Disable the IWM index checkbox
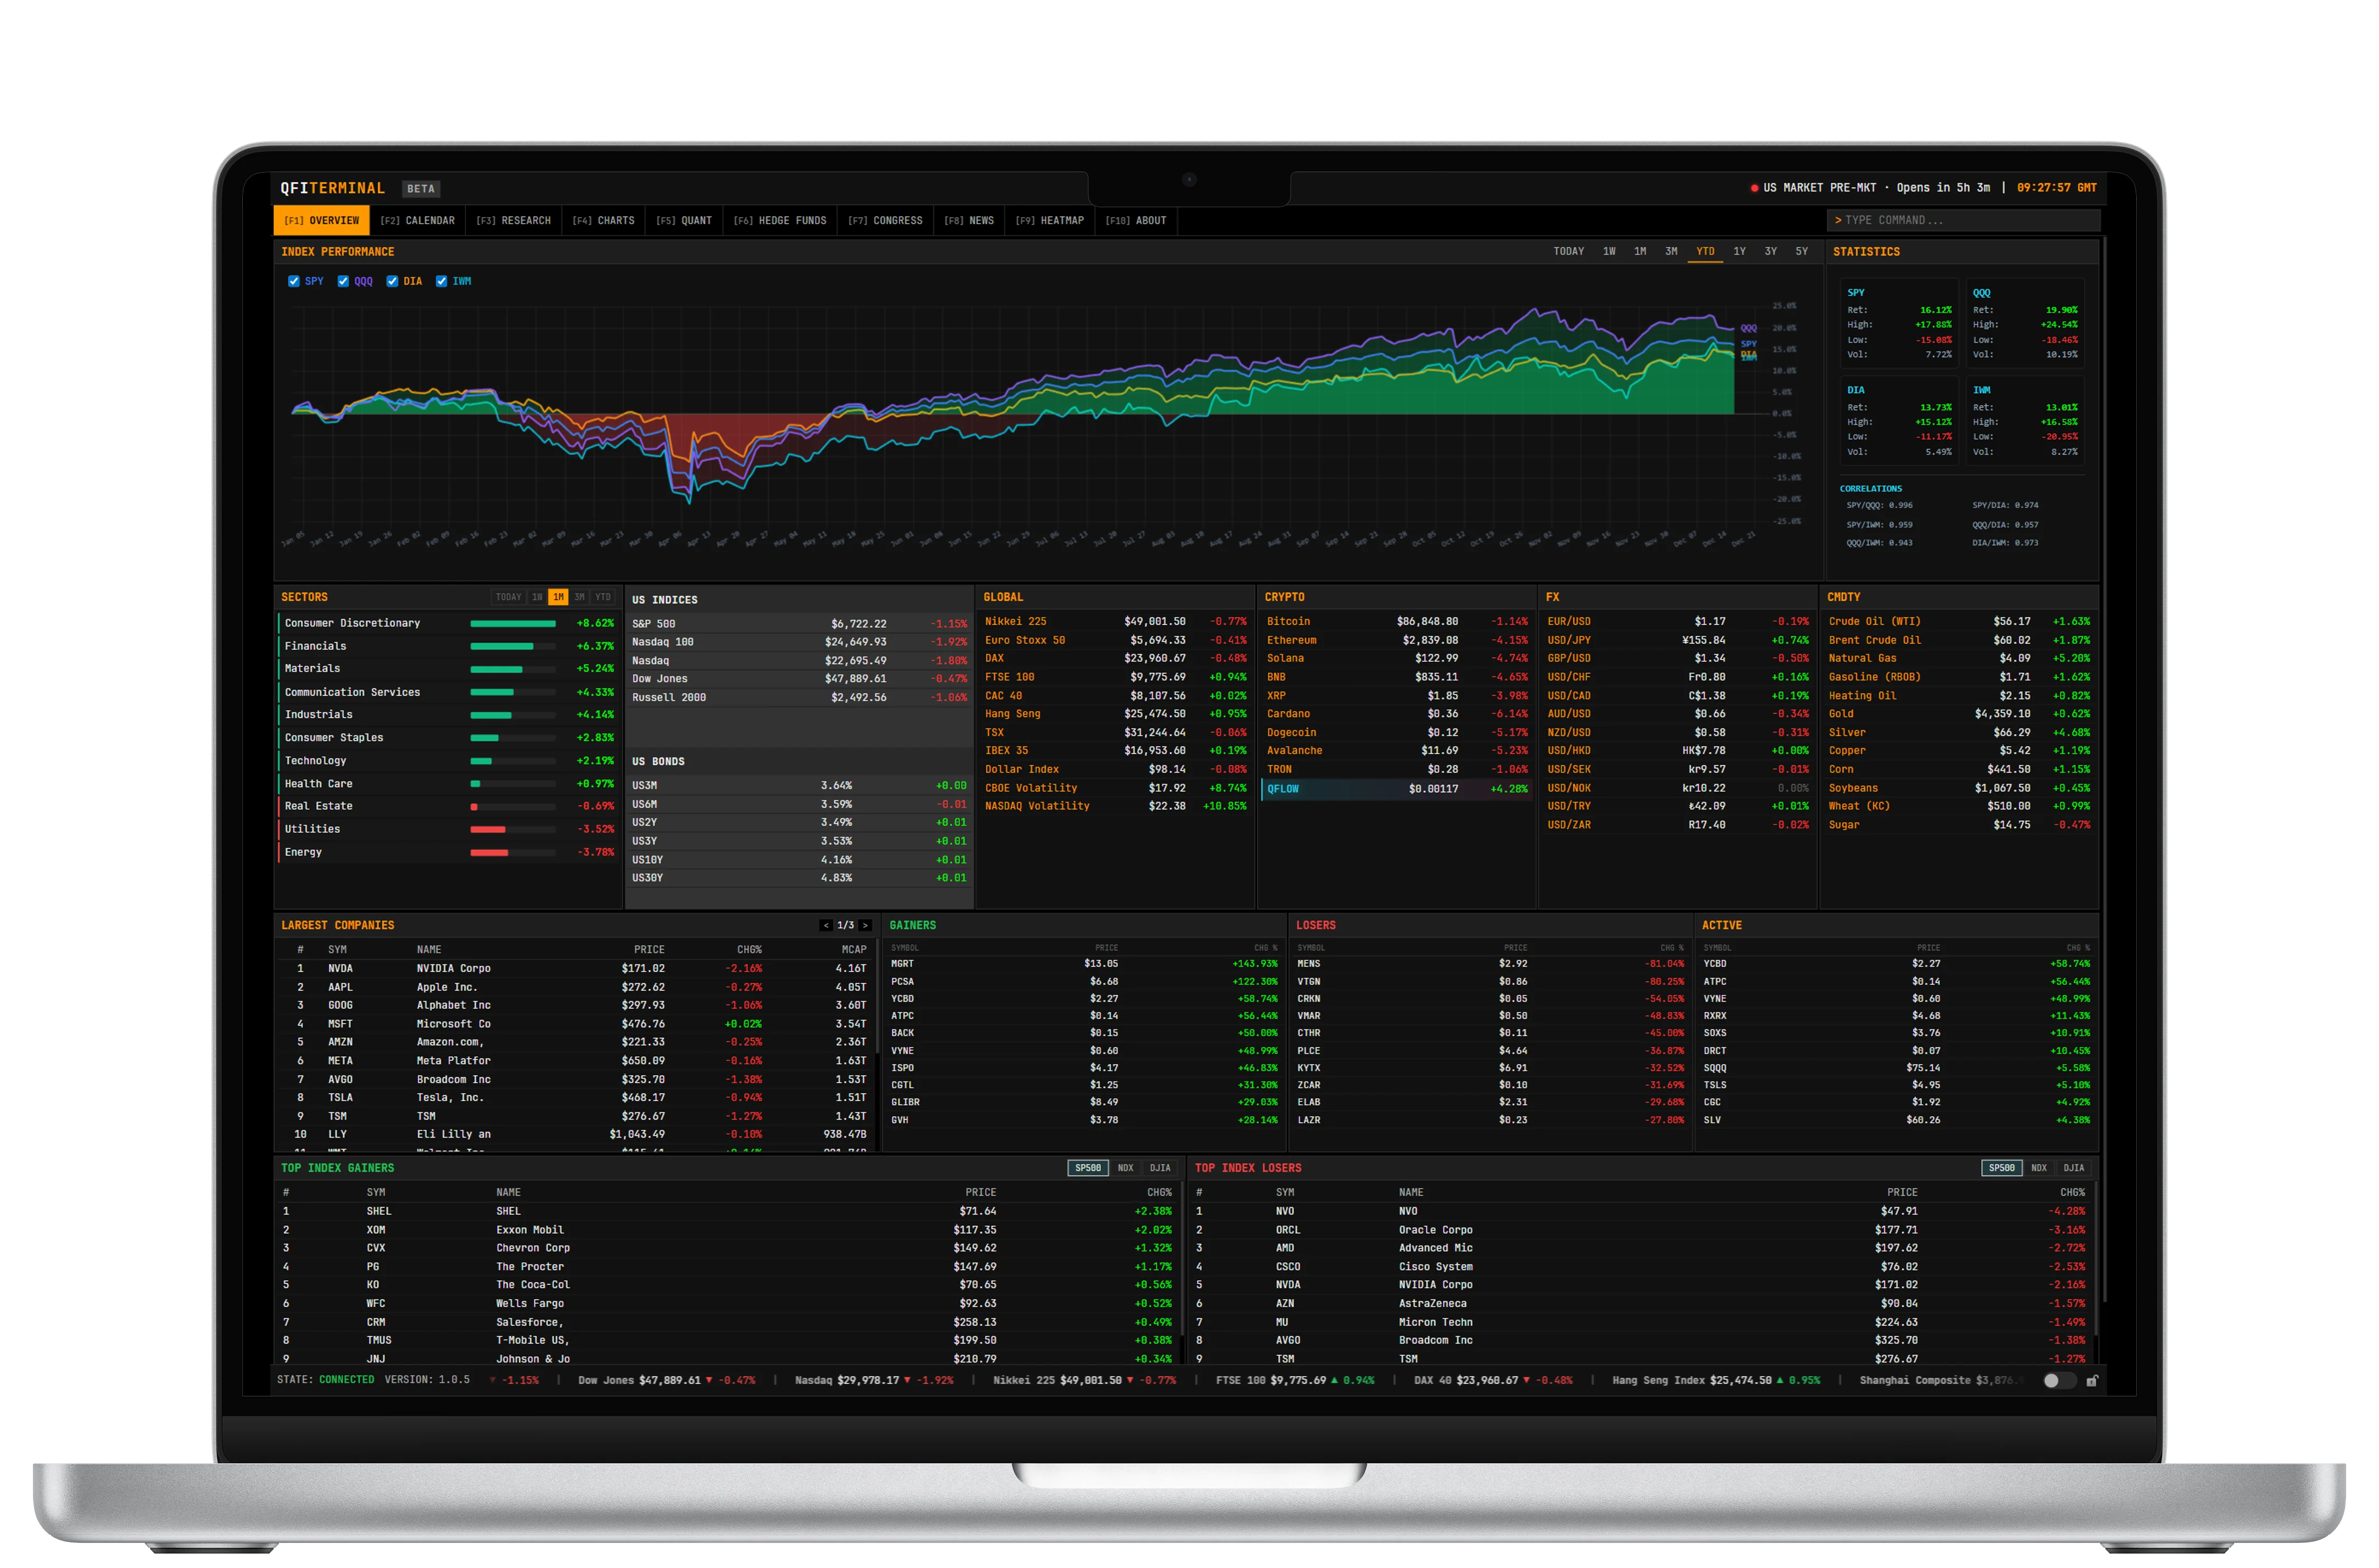This screenshot has height=1568, width=2379. [x=442, y=281]
